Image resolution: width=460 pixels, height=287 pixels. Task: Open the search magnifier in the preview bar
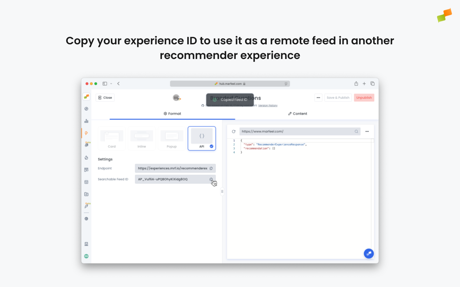(x=356, y=131)
